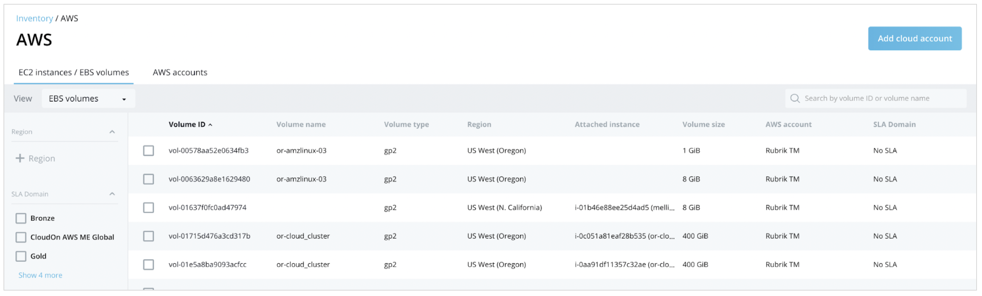Click the Volume size column header
The image size is (982, 296).
(703, 125)
